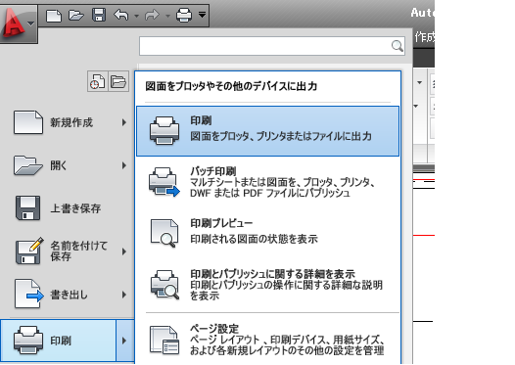Open the Undo history dropdown arrow

(x=137, y=16)
